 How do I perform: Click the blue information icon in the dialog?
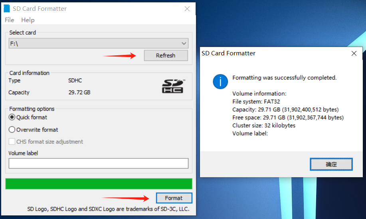pyautogui.click(x=220, y=82)
